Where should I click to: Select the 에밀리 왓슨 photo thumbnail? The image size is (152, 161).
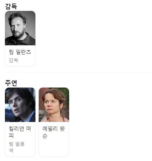click(x=54, y=105)
